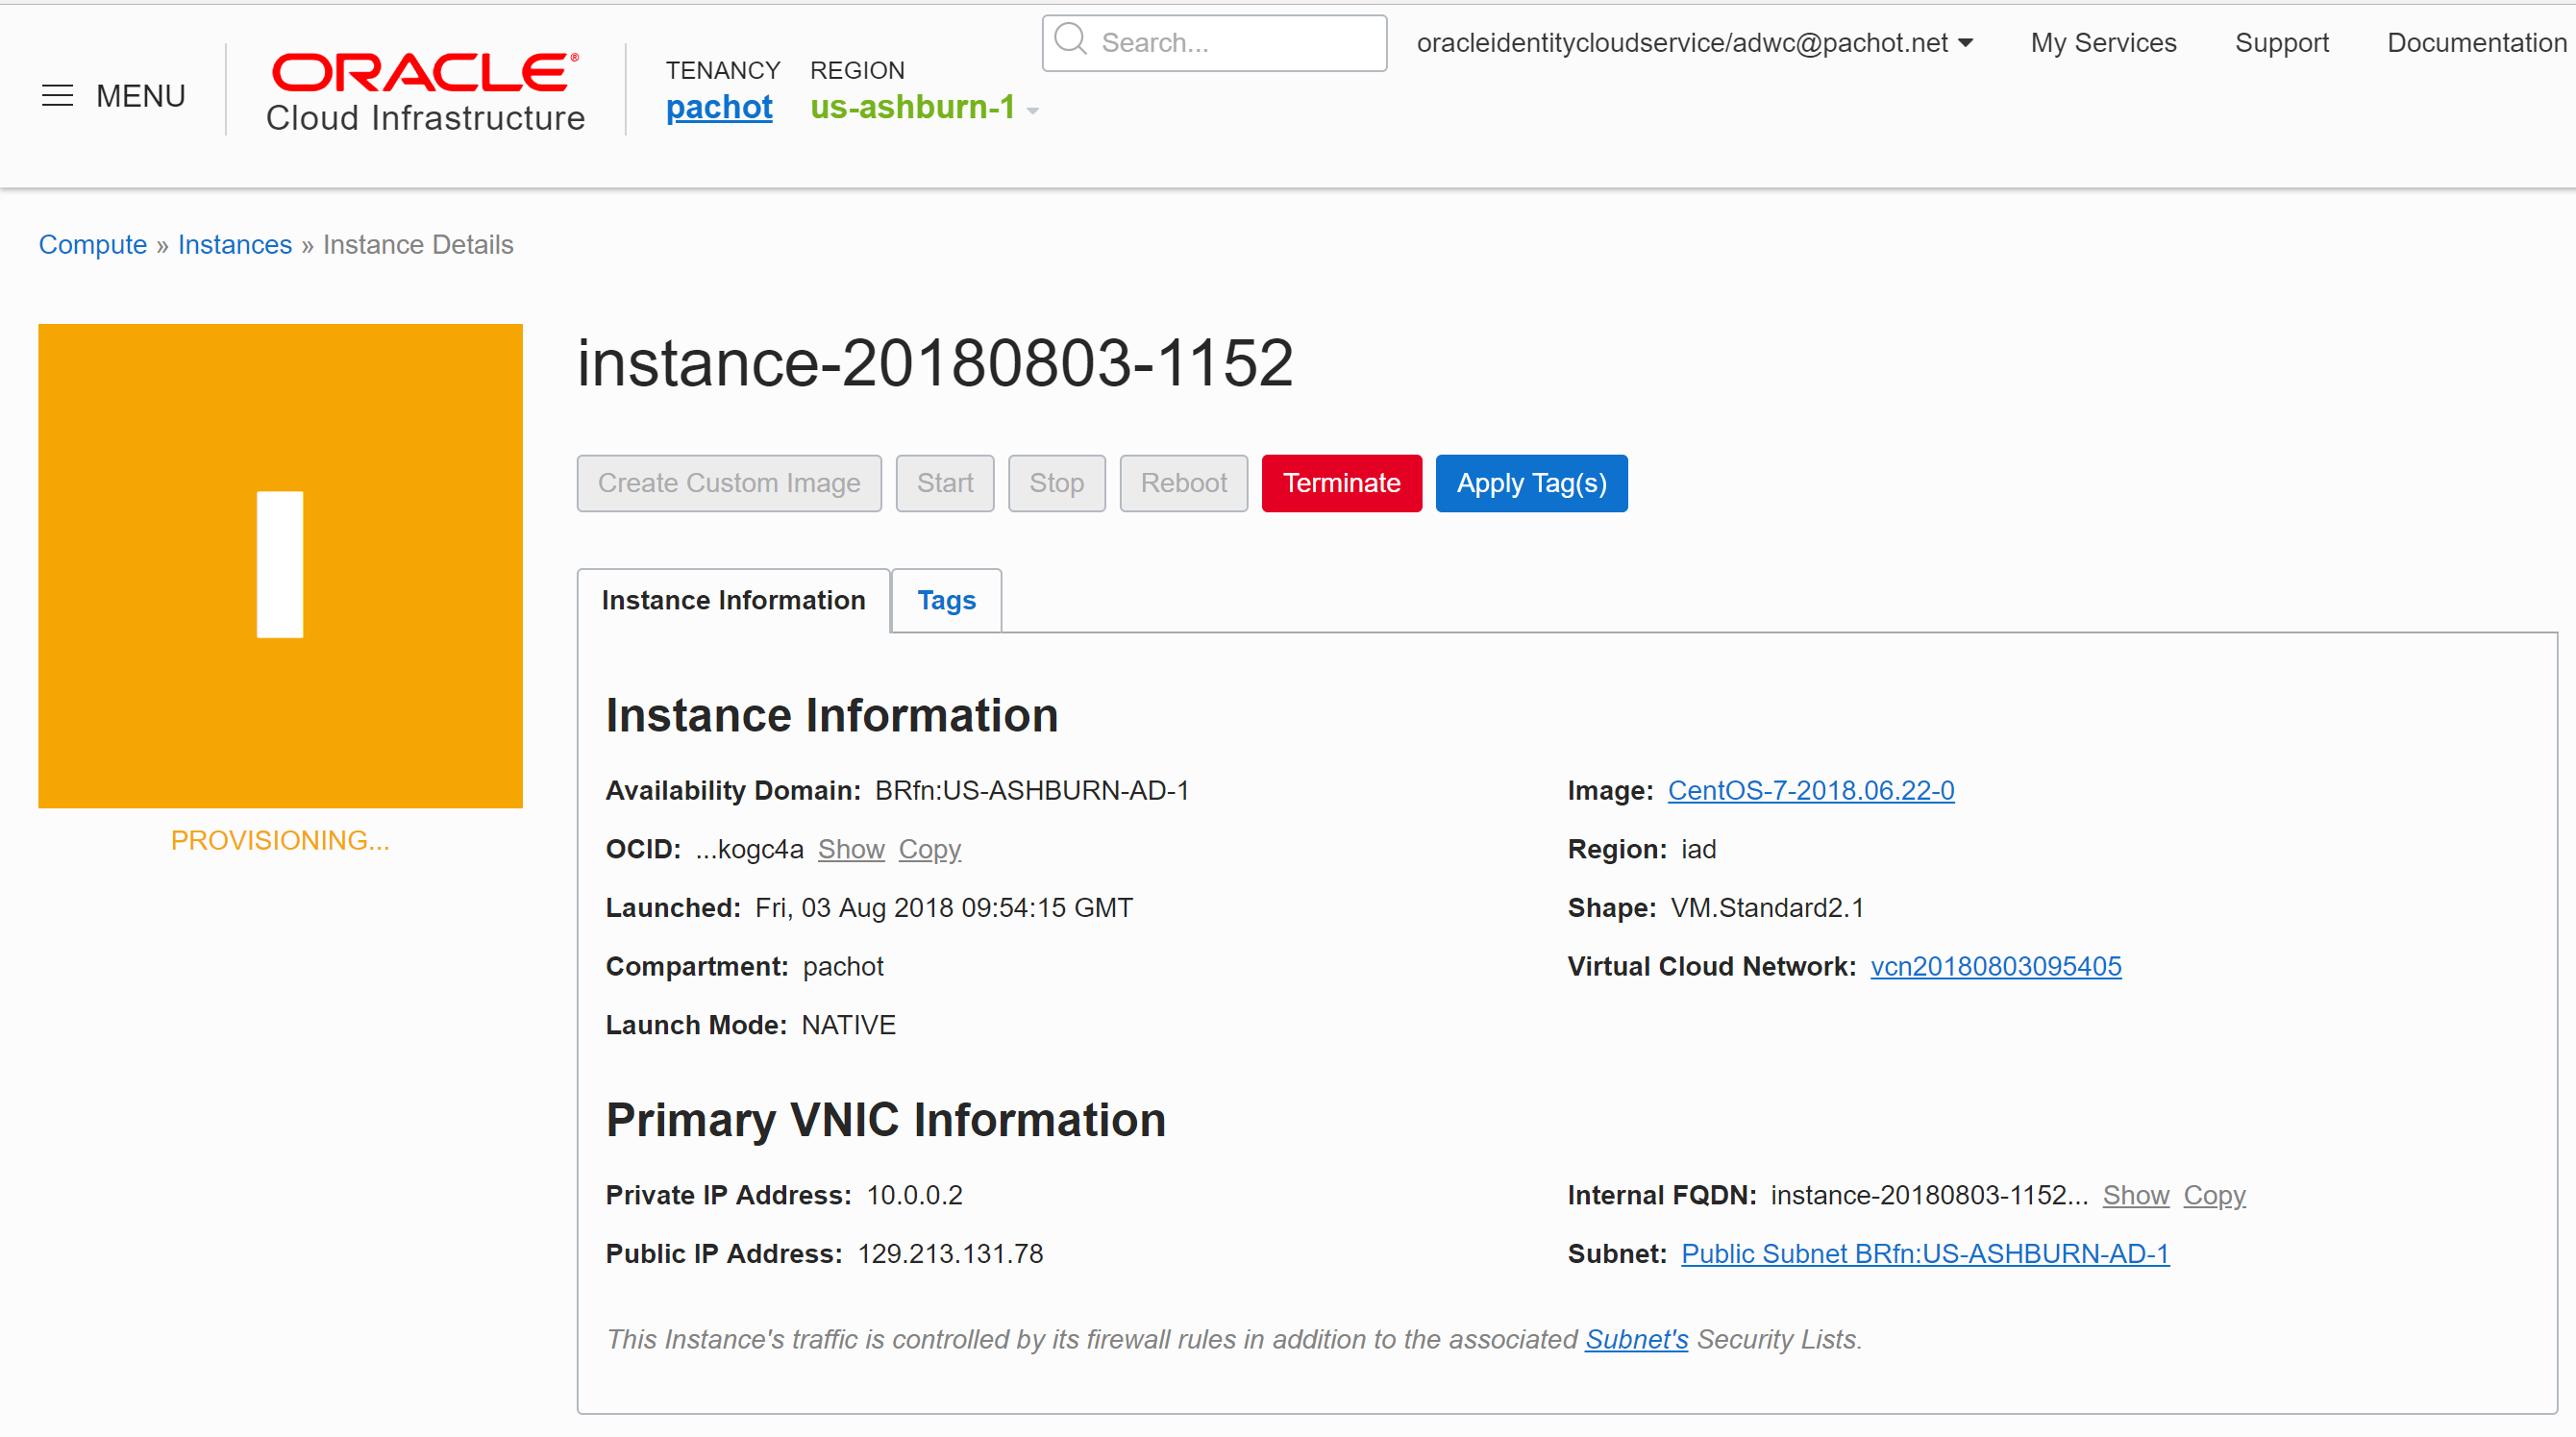Click the Primary VNIC Information heading

tap(886, 1120)
